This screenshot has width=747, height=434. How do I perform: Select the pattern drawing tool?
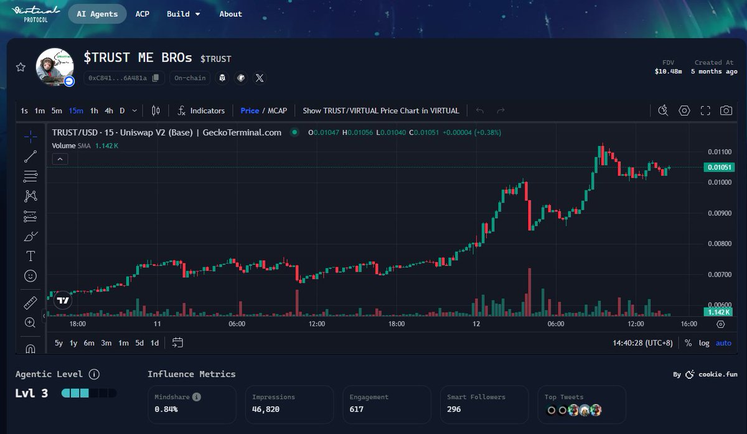pos(31,196)
